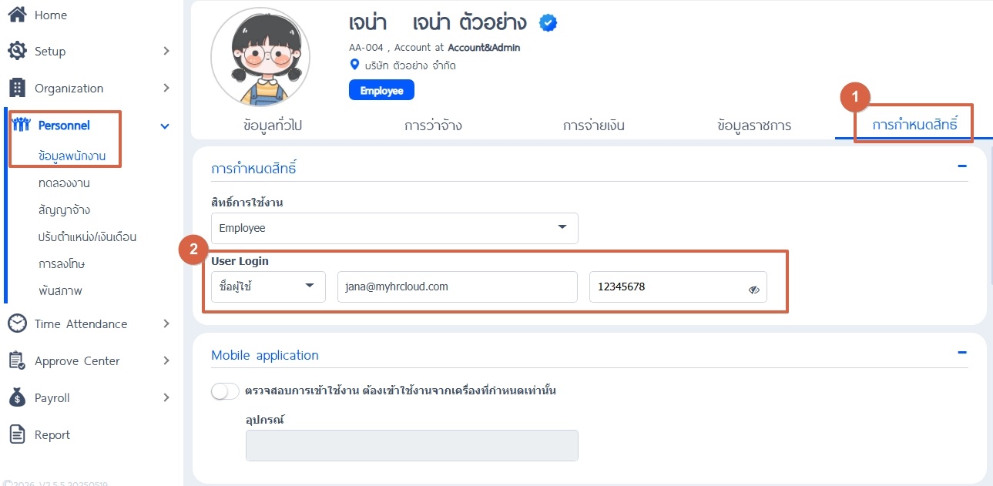993x486 pixels.
Task: Click the Time Attendance clock icon
Action: pos(17,323)
